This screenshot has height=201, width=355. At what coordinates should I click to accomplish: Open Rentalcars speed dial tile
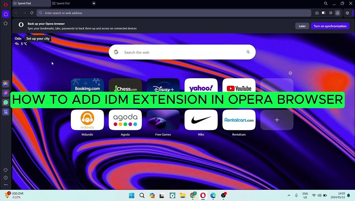[x=239, y=120]
